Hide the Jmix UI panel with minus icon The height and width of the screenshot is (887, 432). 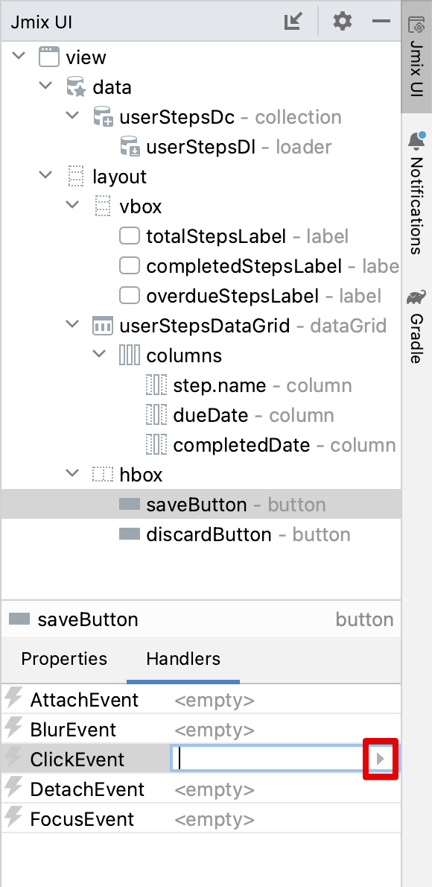coord(381,22)
